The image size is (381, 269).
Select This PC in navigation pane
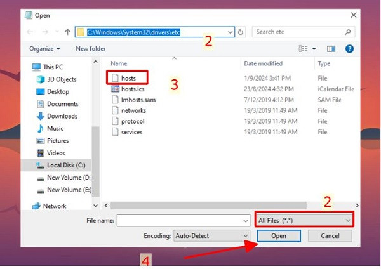(x=48, y=67)
